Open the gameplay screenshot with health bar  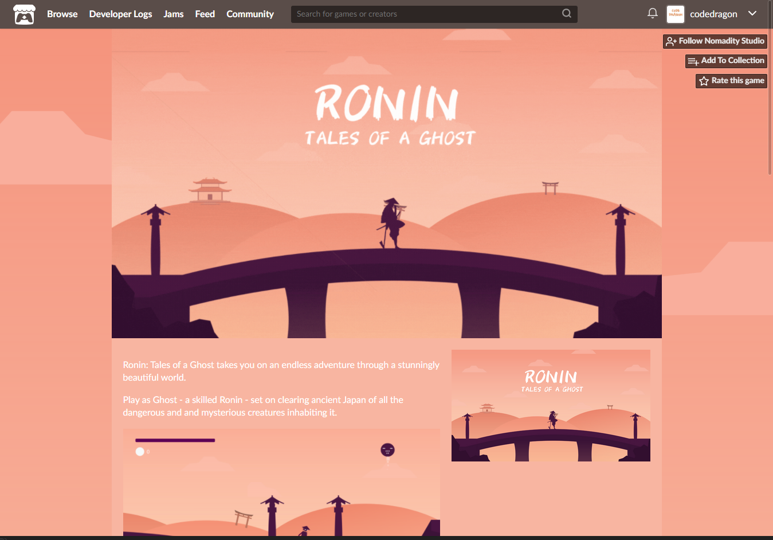pyautogui.click(x=281, y=482)
